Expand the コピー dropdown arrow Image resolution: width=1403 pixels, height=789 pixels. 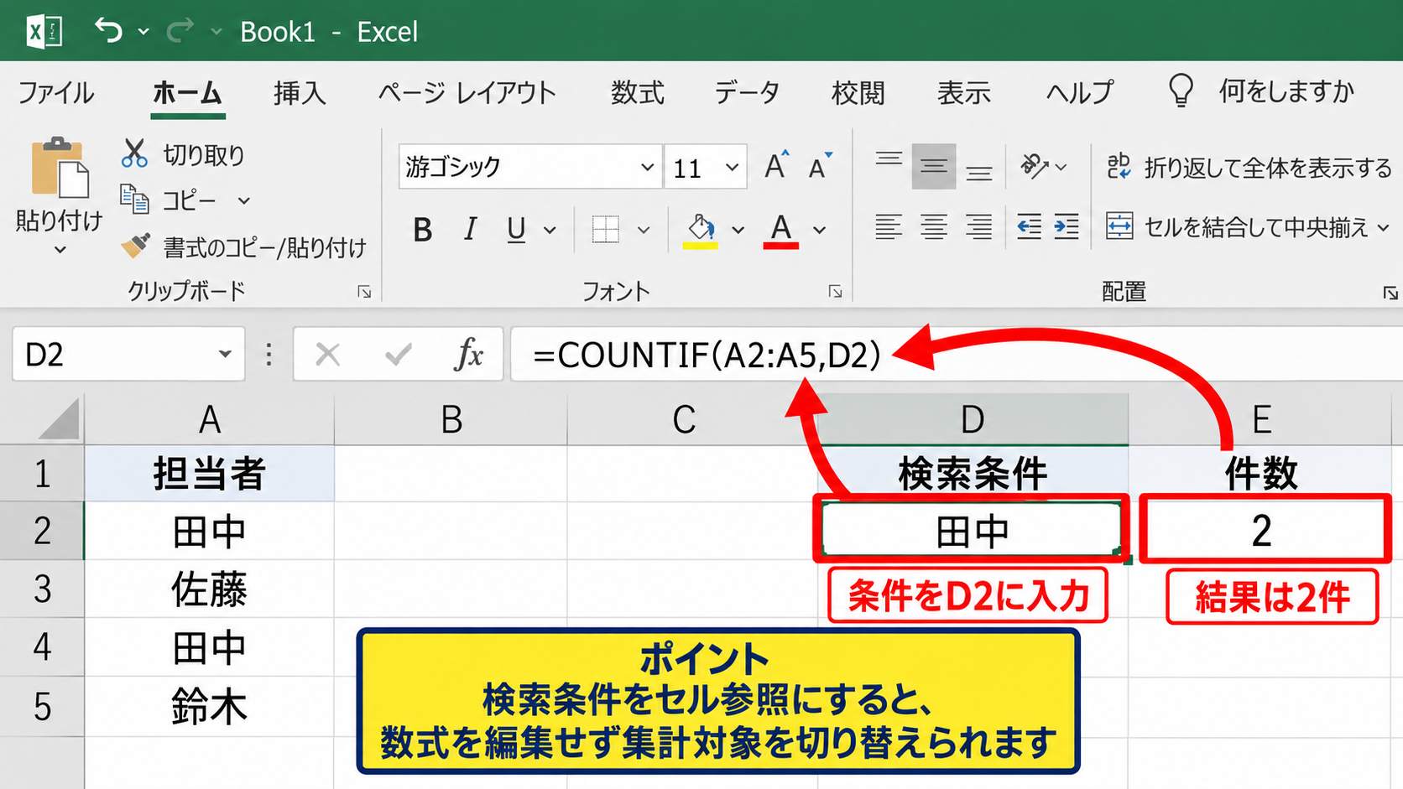click(x=243, y=200)
